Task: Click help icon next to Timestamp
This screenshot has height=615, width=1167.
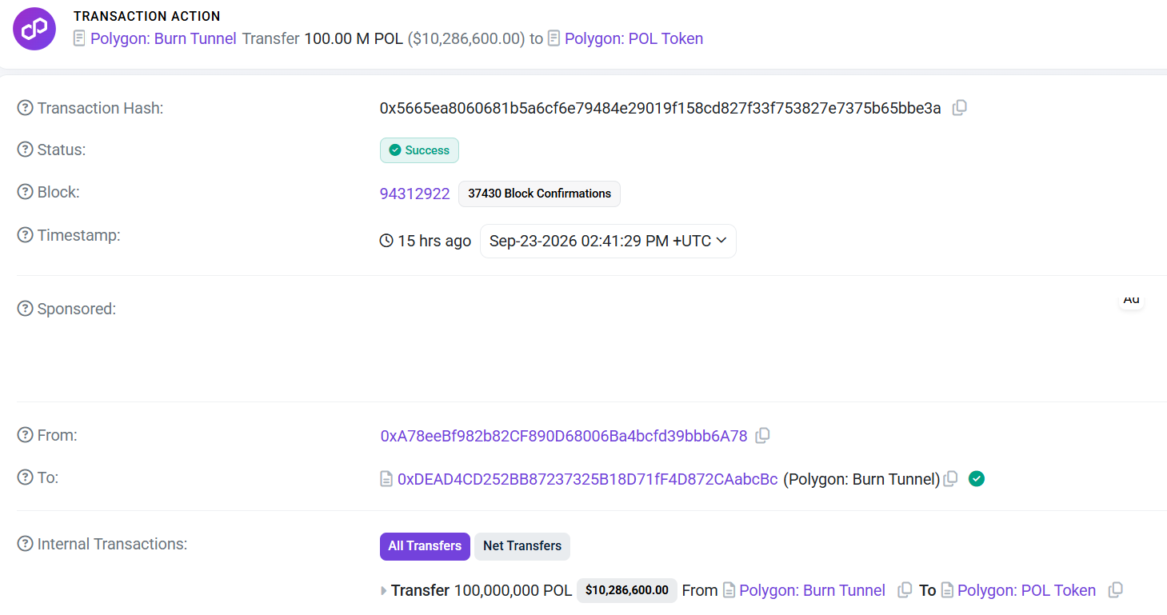Action: pyautogui.click(x=25, y=235)
